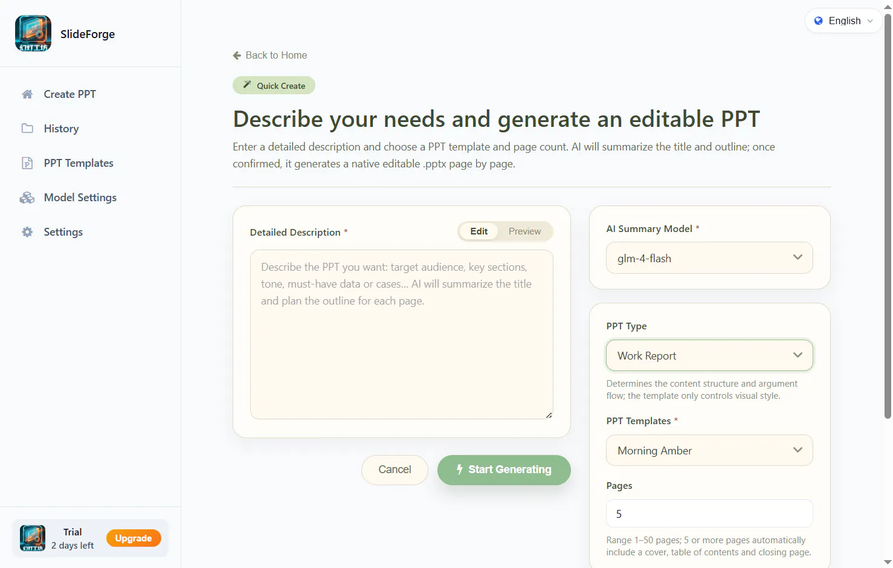This screenshot has width=893, height=568.
Task: Switch description editor to Edit mode
Action: pyautogui.click(x=479, y=231)
